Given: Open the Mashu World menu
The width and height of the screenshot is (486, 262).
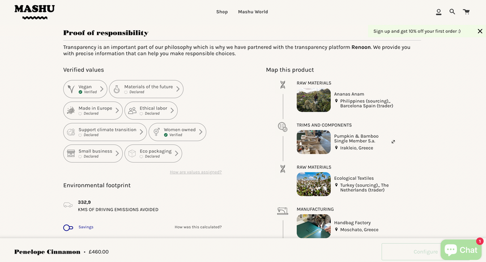Looking at the screenshot, I should (x=253, y=12).
